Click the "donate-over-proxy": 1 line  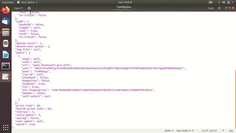click(33, 47)
